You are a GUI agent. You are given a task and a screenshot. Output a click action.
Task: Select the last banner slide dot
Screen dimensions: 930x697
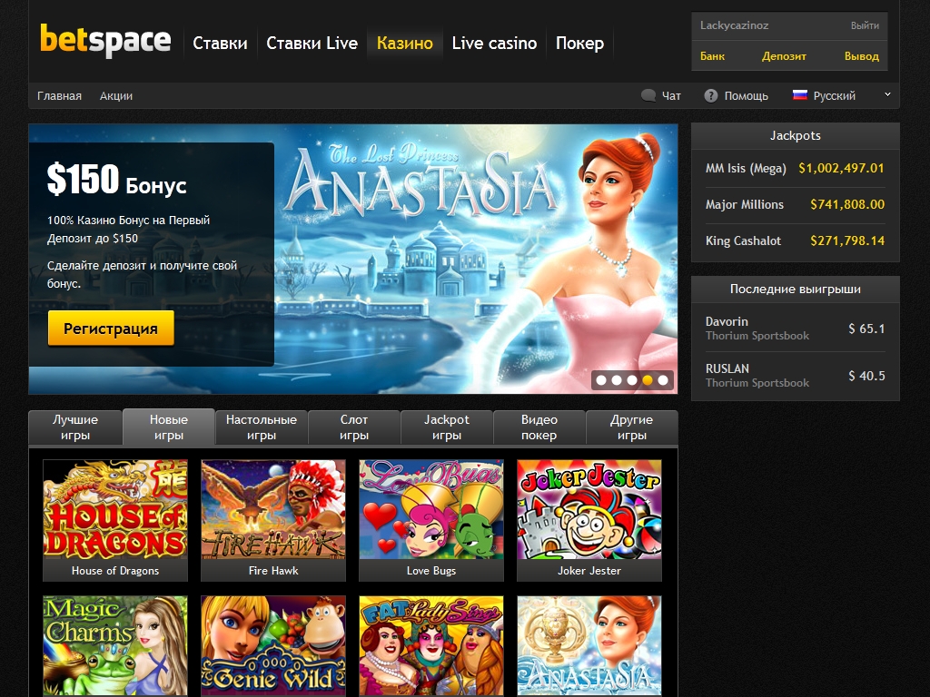[x=663, y=380]
